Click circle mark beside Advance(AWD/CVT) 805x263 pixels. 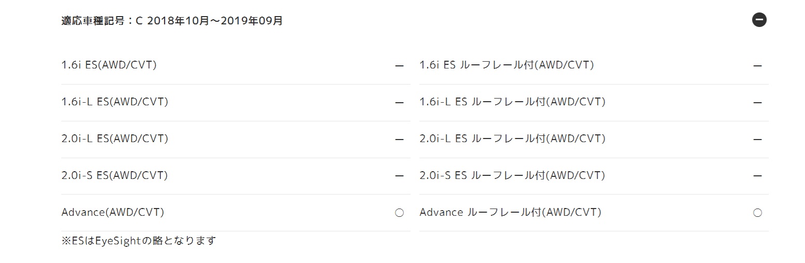point(399,213)
